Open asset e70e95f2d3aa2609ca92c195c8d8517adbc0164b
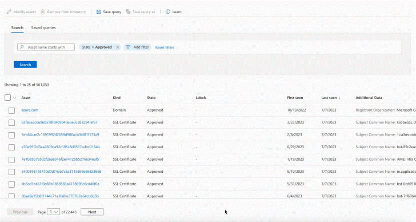Viewport: 416px width, 222px height. [61, 147]
